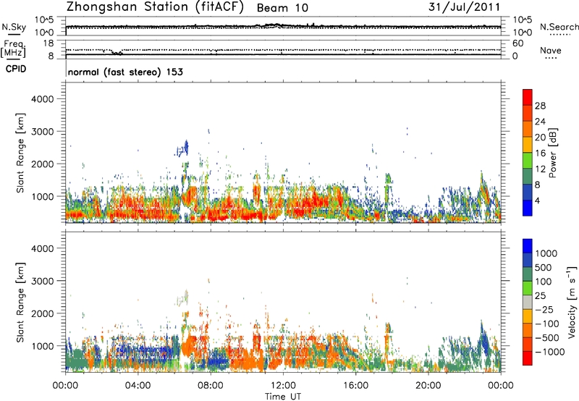Click the 'Slant Range [km]' label of power panel
This screenshot has height=401, width=579.
(20, 153)
